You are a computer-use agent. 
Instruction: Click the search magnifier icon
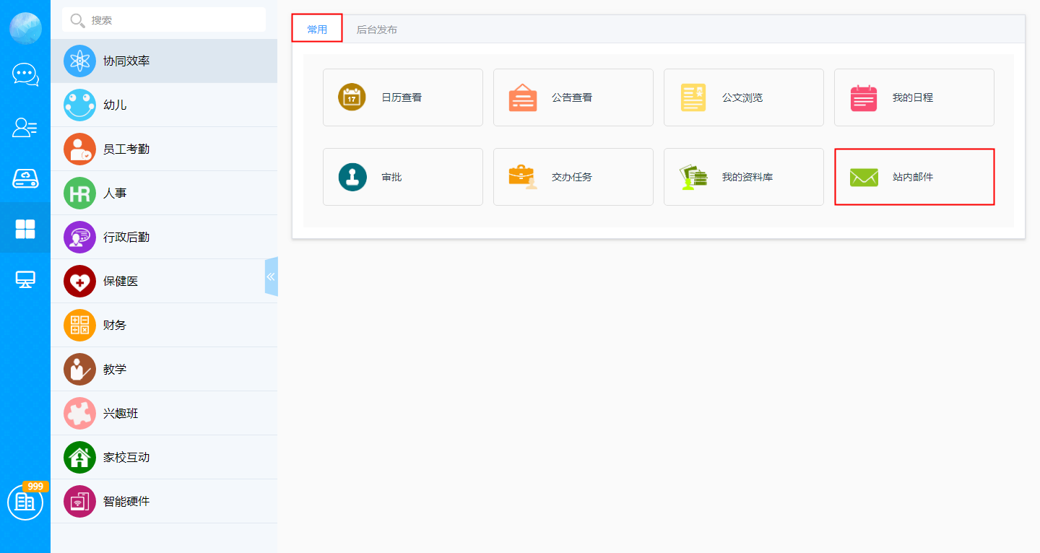[x=77, y=20]
